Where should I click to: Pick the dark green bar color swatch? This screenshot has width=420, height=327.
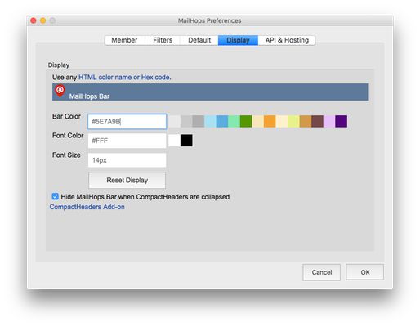tap(246, 121)
